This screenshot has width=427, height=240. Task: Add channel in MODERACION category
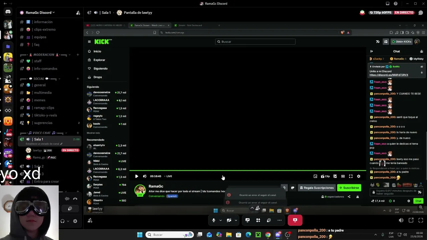(x=78, y=55)
